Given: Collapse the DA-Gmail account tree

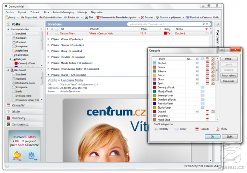Looking at the screenshot, I should point(8,70).
